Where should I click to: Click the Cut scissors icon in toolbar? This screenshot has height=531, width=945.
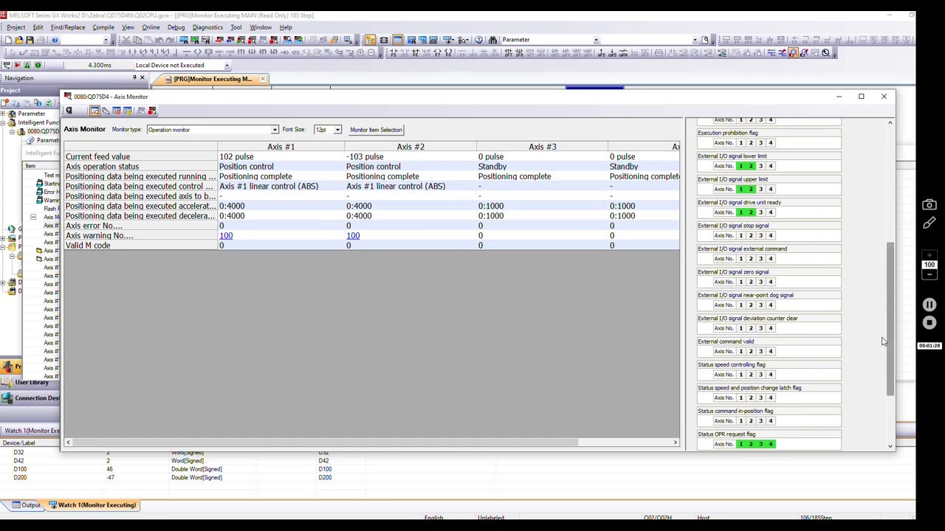click(126, 40)
